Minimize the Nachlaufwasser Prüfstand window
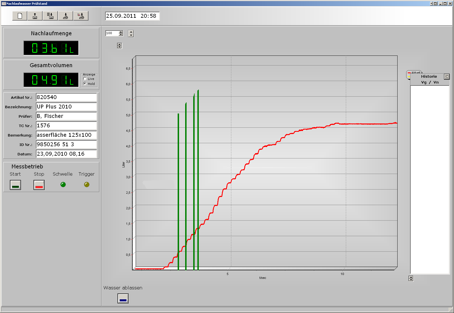The width and height of the screenshot is (454, 313). point(440,4)
